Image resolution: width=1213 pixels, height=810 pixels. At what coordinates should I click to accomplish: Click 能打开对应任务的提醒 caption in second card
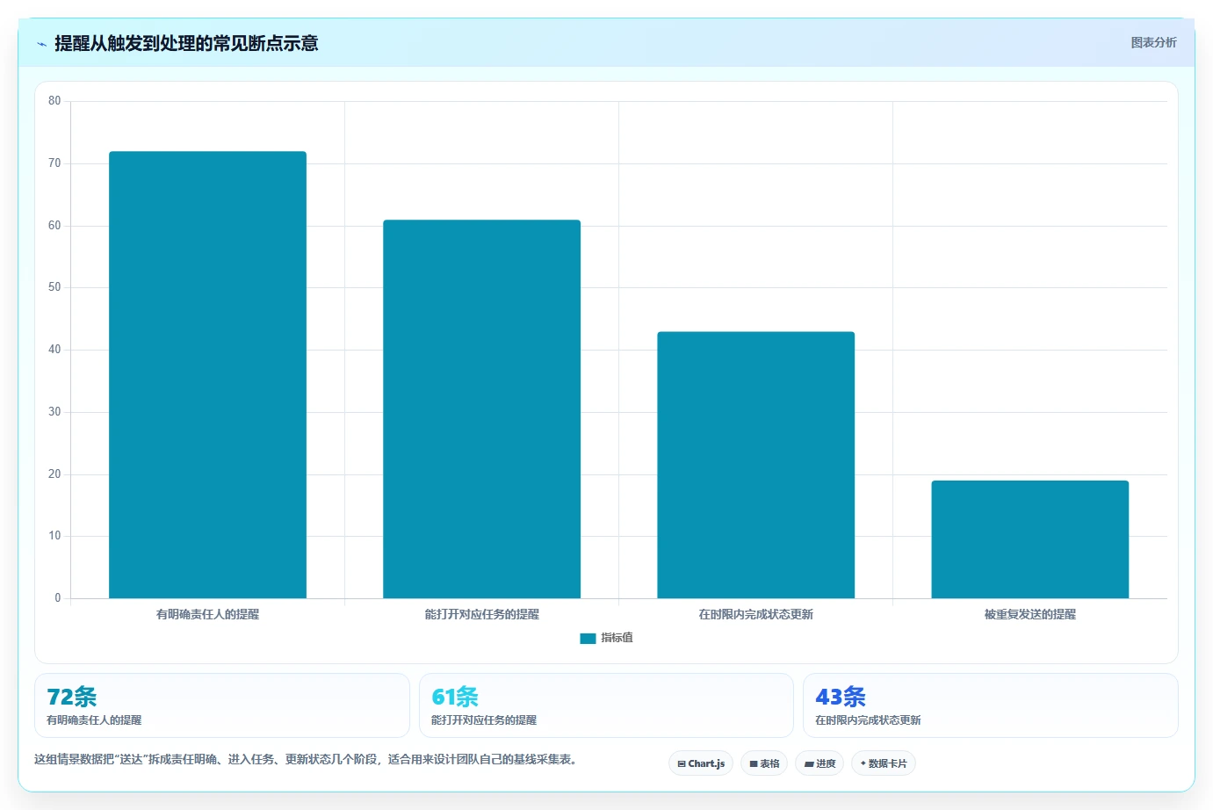point(484,720)
